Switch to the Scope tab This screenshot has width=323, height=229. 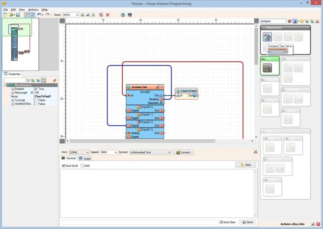click(85, 159)
